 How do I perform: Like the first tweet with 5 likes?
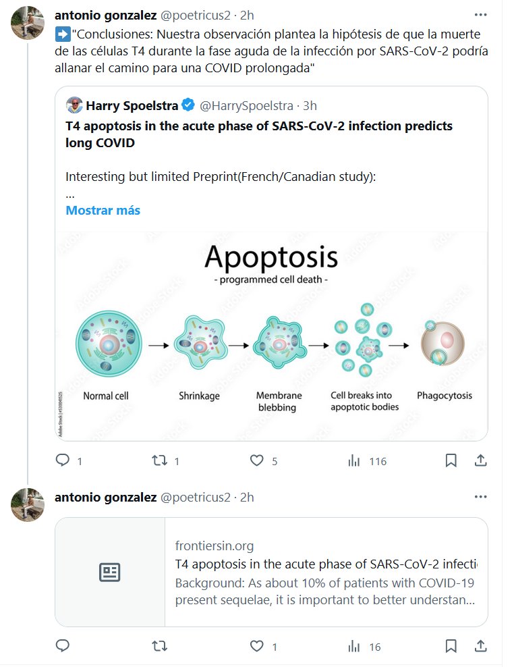(256, 460)
